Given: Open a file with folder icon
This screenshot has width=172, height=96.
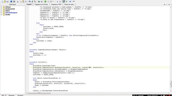Looking at the screenshot, I should click(5, 1).
